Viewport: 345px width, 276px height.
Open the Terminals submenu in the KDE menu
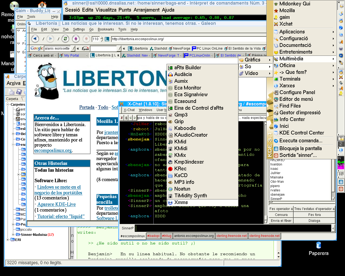click(305, 79)
